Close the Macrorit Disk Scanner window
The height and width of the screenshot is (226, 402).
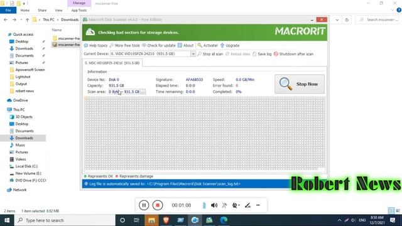322,19
